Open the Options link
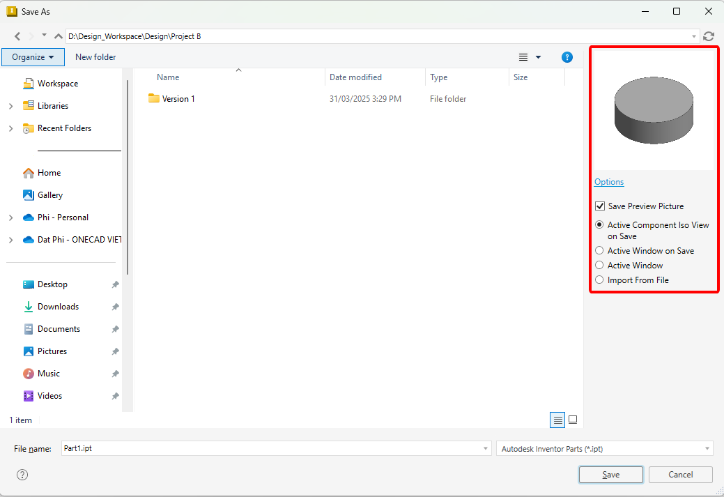Image resolution: width=724 pixels, height=497 pixels. [609, 182]
